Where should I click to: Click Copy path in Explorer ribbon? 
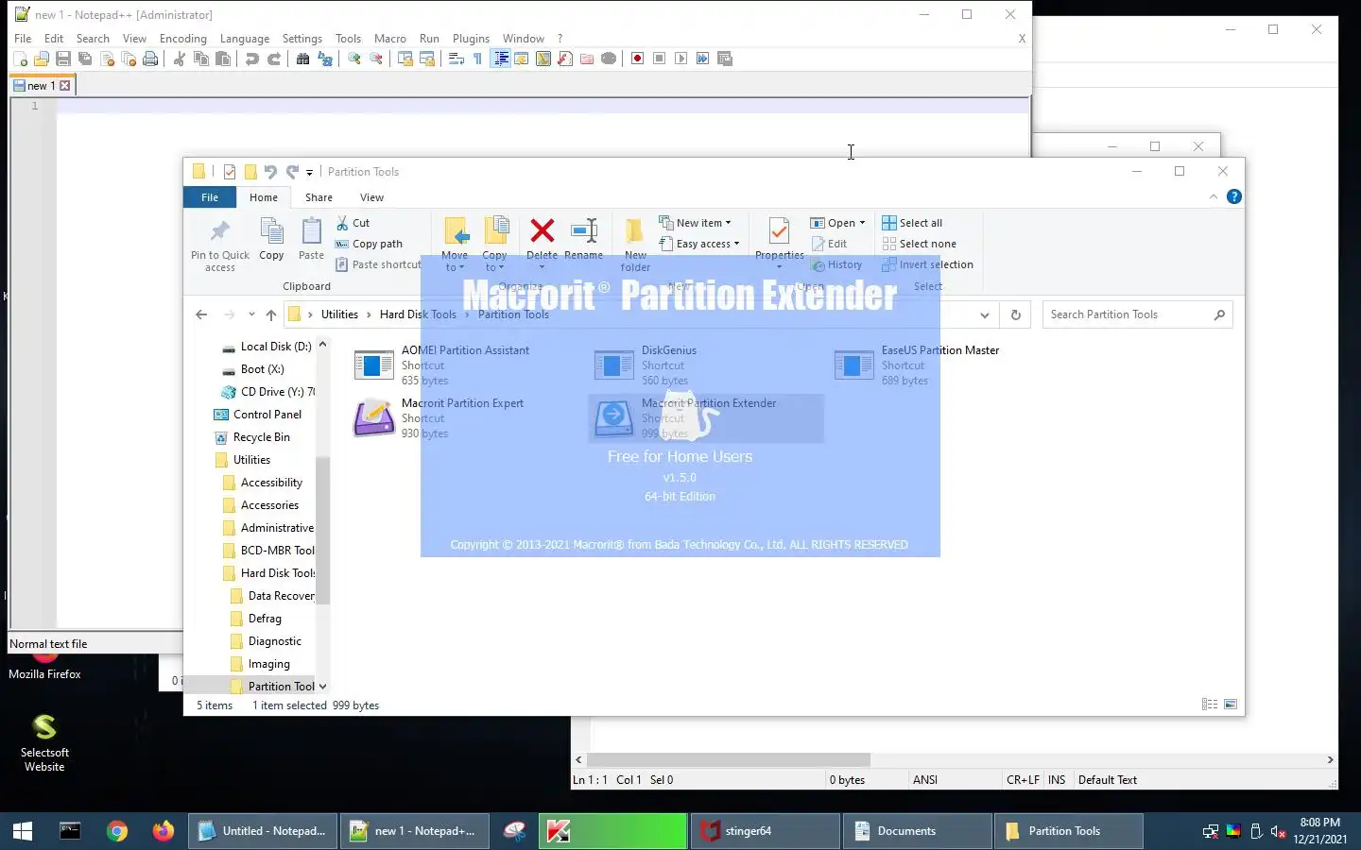pos(369,244)
